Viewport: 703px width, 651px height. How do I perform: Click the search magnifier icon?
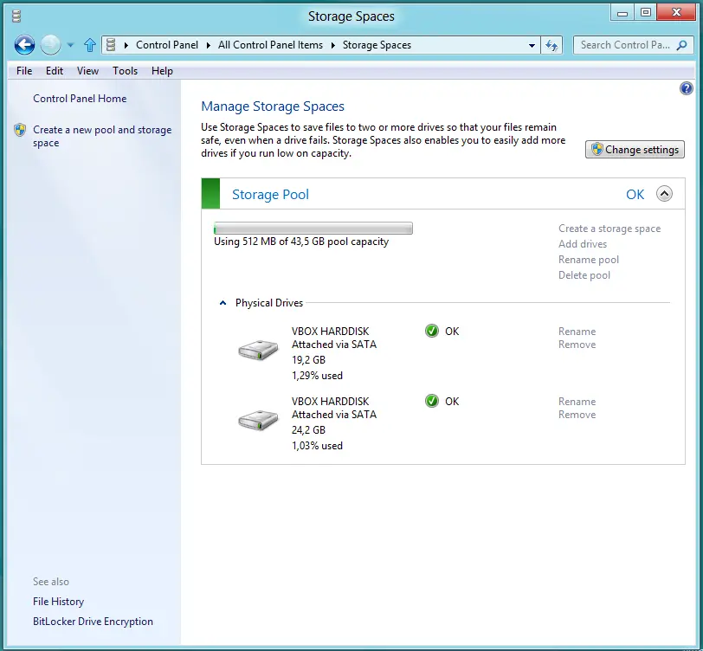(x=681, y=45)
